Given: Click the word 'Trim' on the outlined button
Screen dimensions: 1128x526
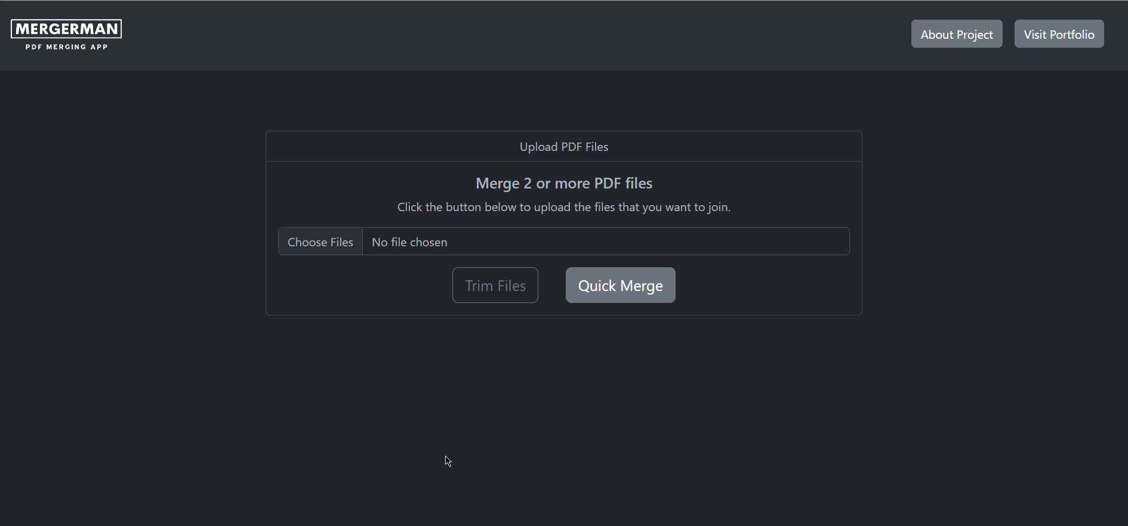Looking at the screenshot, I should pos(479,286).
